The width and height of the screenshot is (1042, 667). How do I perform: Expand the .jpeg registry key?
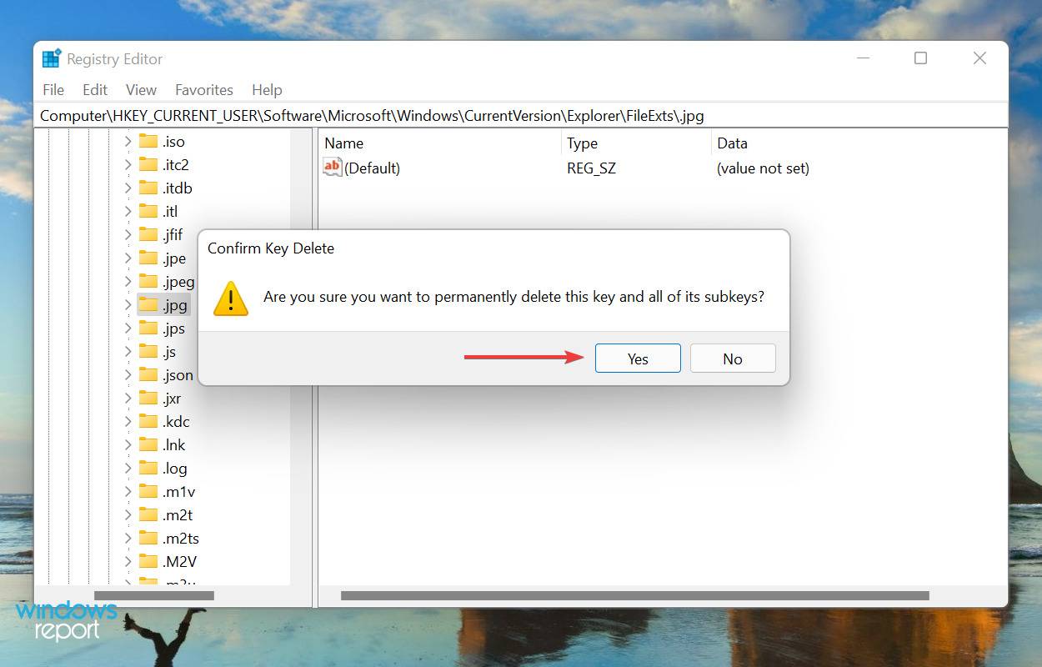click(127, 281)
